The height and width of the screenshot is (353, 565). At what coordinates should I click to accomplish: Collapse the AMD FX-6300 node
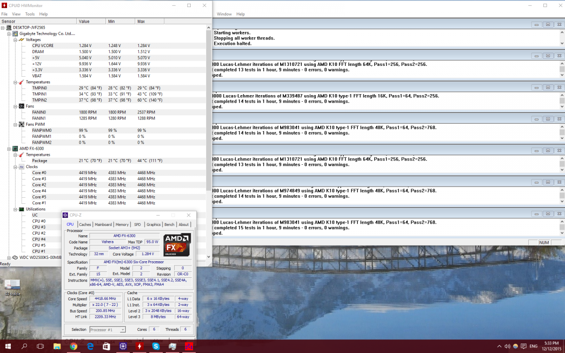(x=9, y=148)
